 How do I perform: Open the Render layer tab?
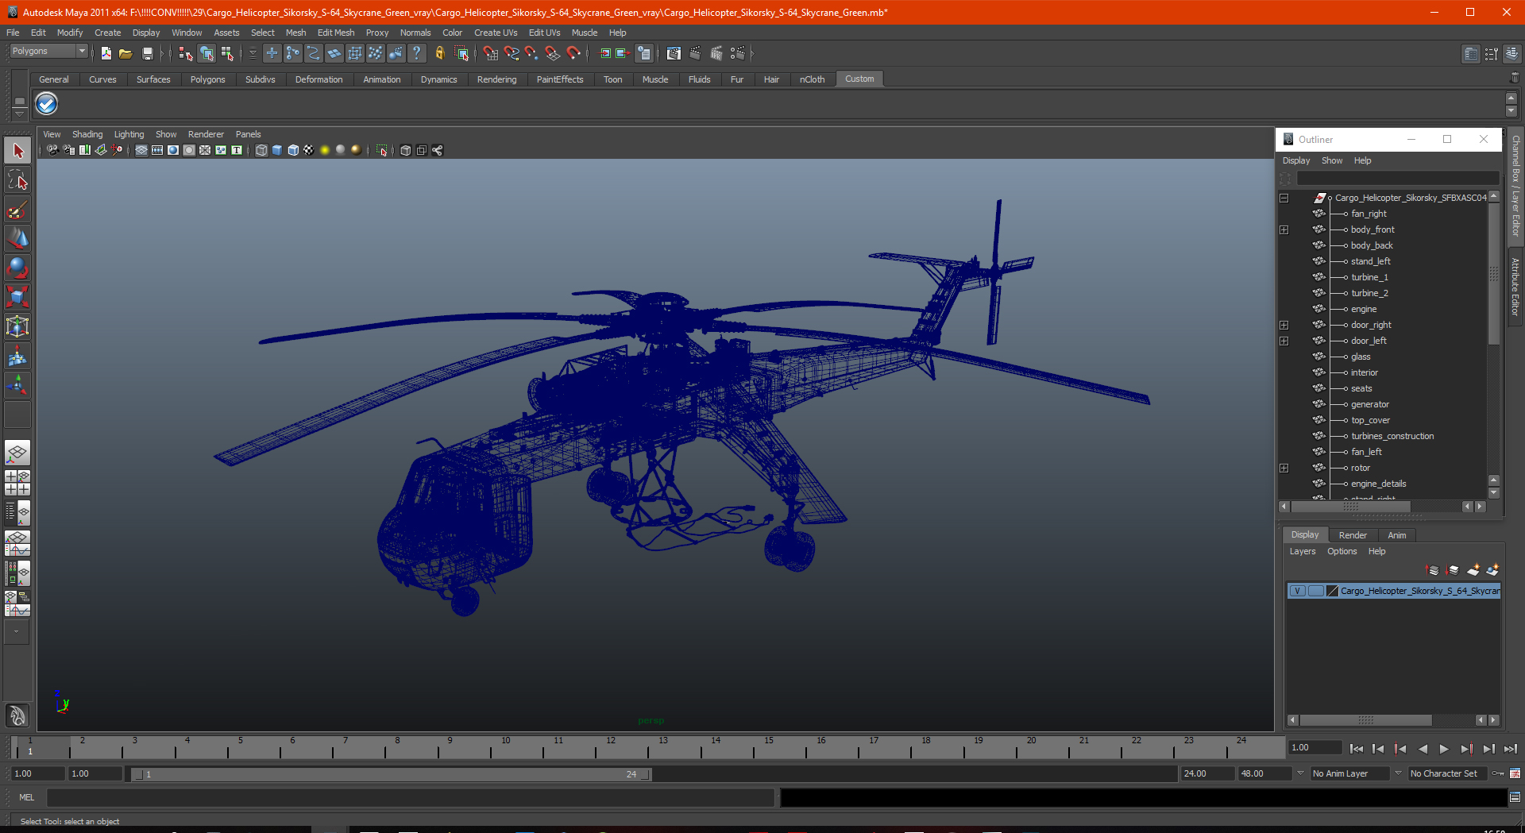1353,535
